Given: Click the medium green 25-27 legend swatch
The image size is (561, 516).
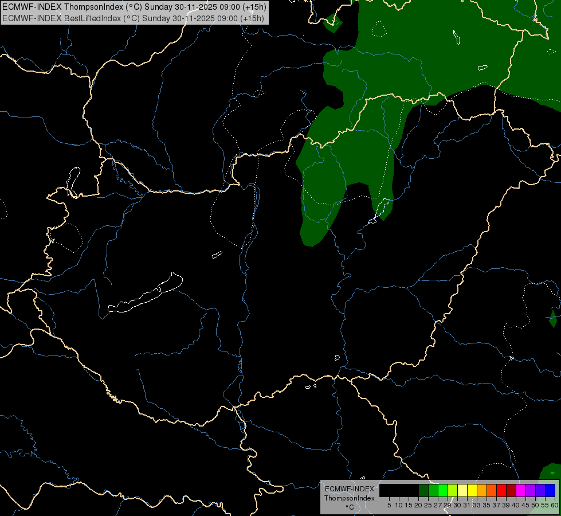Looking at the screenshot, I should point(433,490).
